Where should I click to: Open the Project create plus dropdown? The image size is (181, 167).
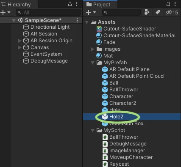[91, 12]
